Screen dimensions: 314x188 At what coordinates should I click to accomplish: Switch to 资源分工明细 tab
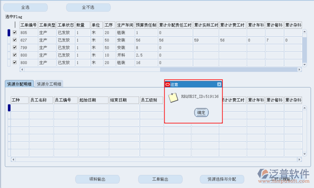click(x=49, y=84)
